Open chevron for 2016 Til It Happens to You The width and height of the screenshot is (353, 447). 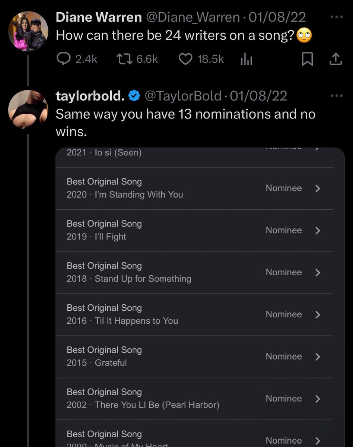click(318, 315)
